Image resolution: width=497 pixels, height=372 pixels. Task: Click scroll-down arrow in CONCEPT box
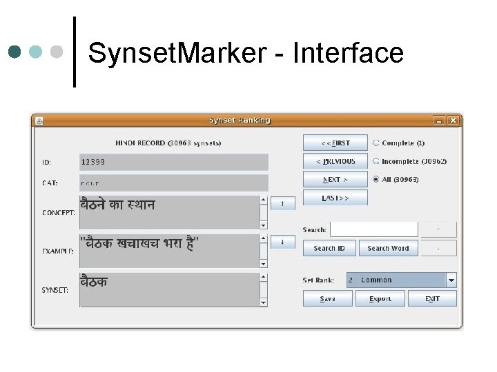click(x=264, y=225)
